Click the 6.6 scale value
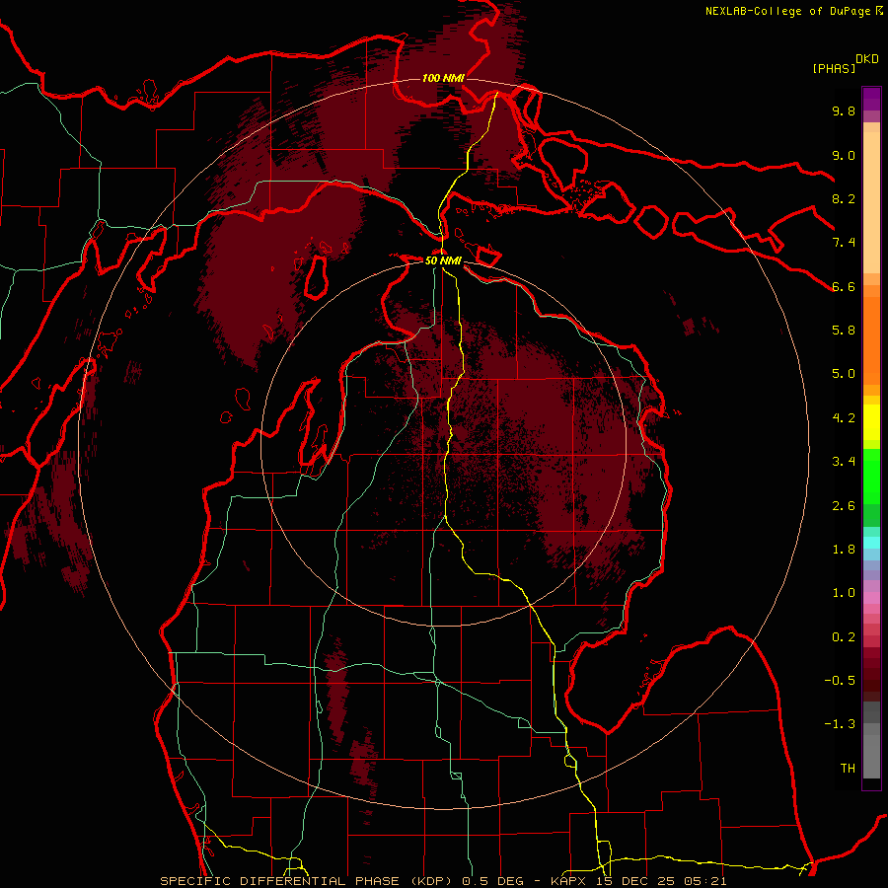 tap(844, 286)
